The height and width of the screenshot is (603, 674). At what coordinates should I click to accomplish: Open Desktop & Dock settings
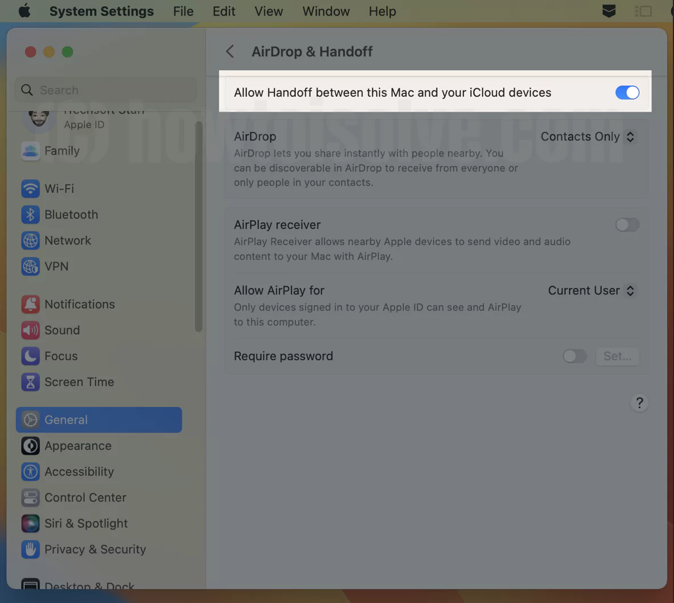click(77, 585)
